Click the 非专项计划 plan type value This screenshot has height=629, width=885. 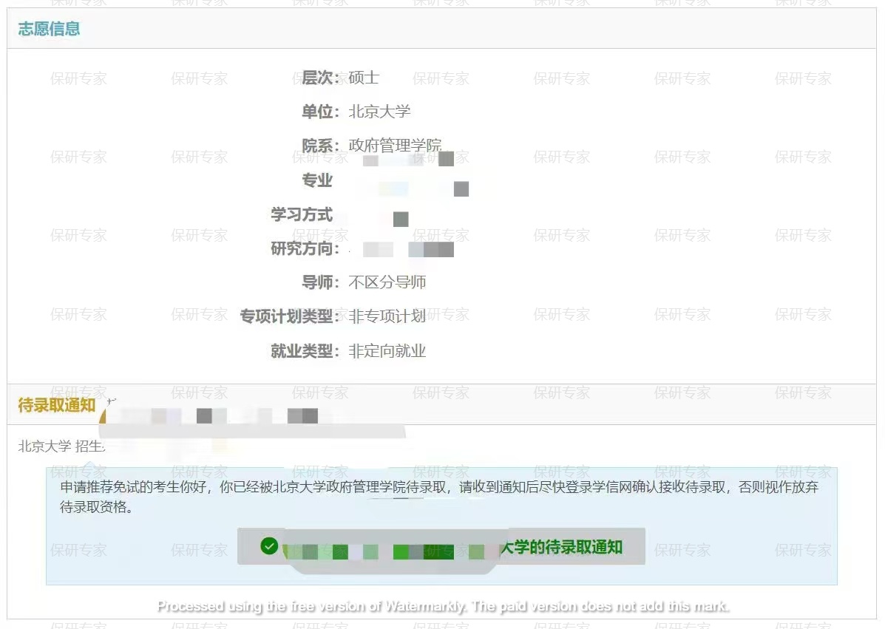tap(387, 316)
